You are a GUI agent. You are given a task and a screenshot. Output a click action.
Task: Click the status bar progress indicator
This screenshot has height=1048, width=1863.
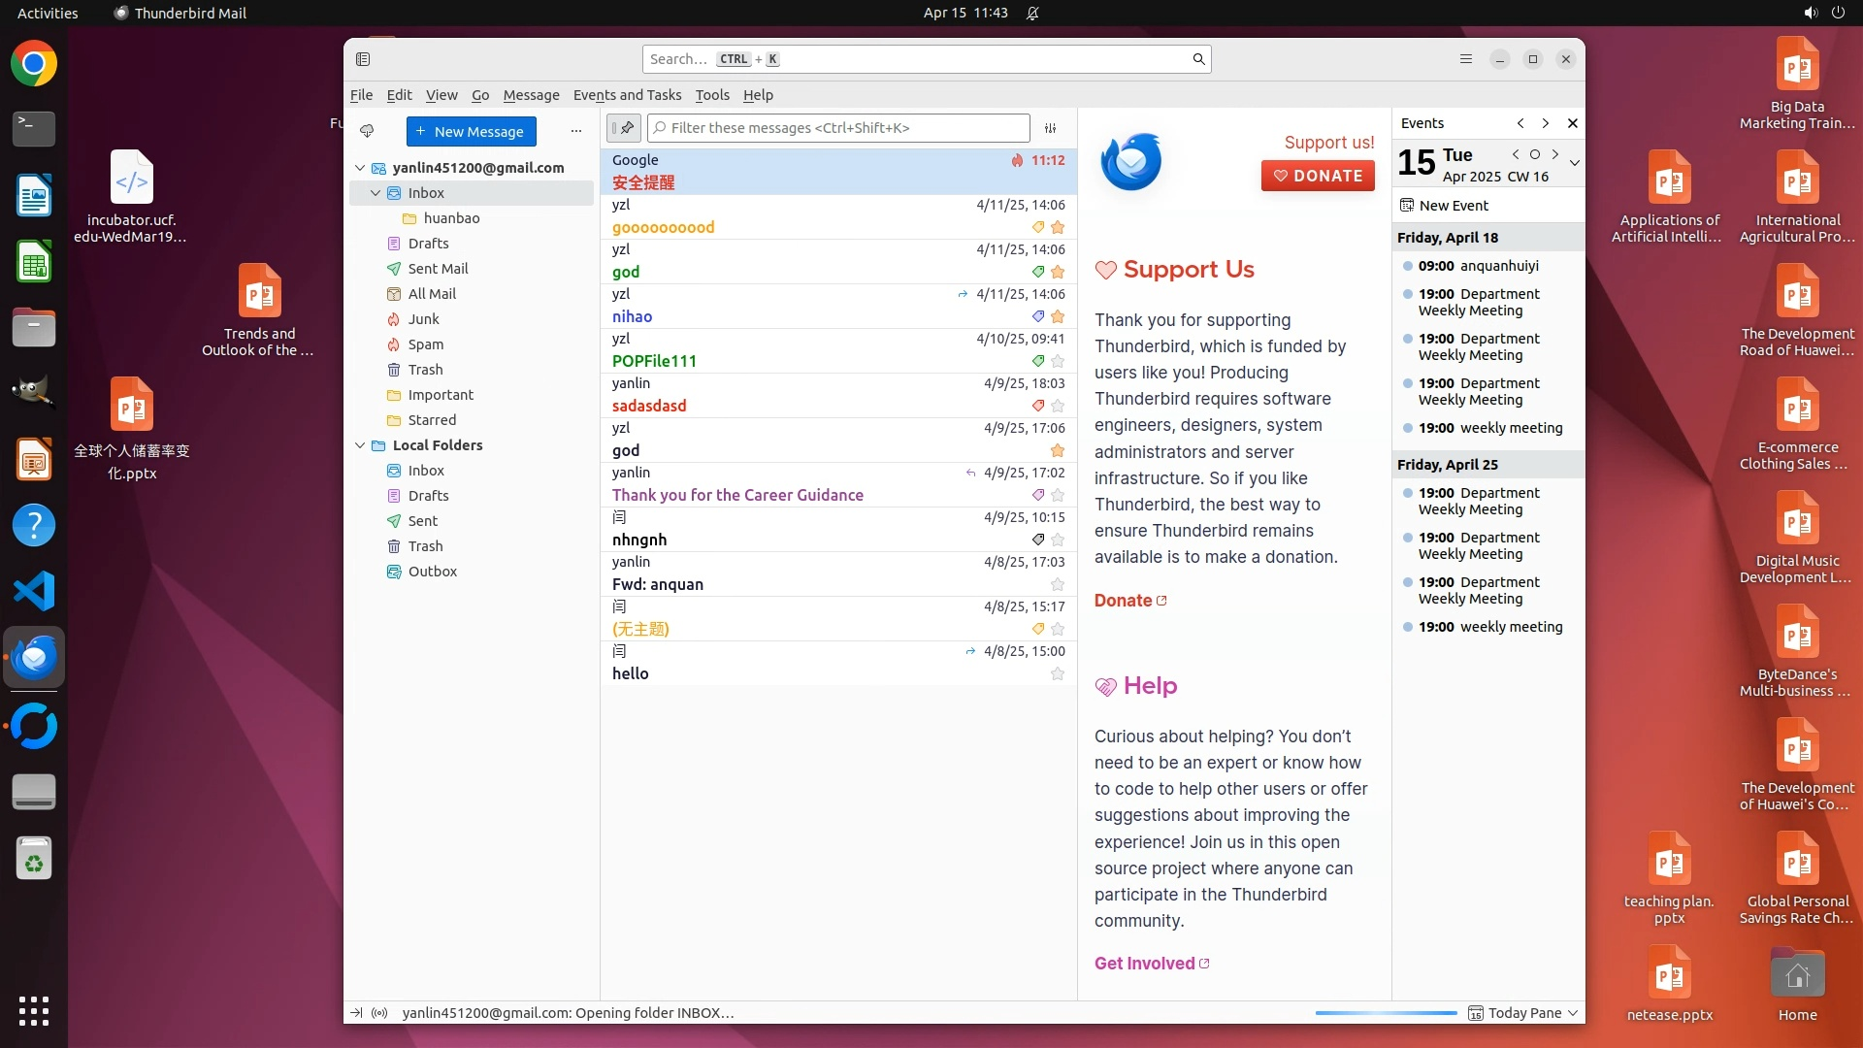point(1386,1013)
